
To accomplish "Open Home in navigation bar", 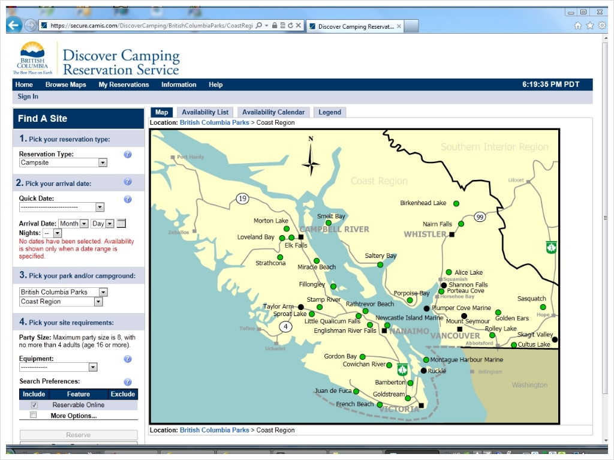I will pyautogui.click(x=24, y=85).
